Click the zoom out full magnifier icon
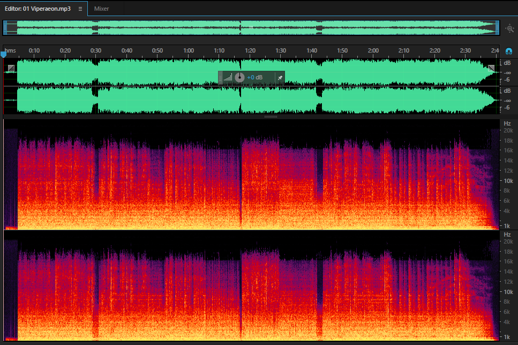 coord(510,28)
